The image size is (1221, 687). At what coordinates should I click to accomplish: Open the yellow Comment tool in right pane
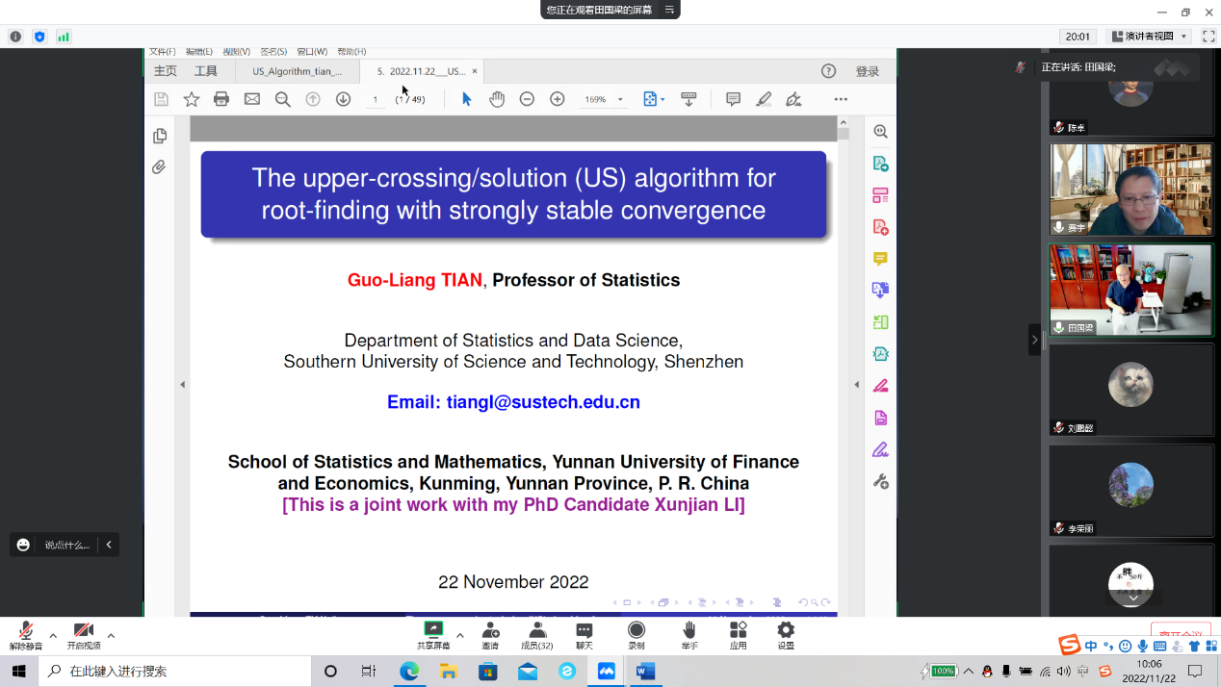[880, 259]
